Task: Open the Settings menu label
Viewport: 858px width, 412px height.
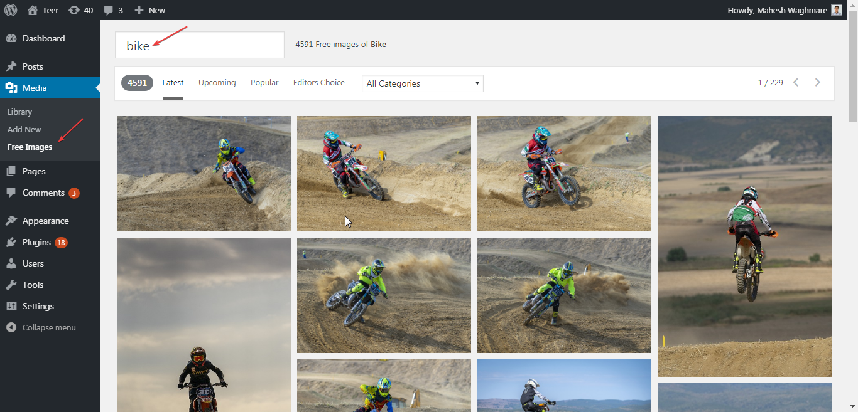Action: coord(38,306)
